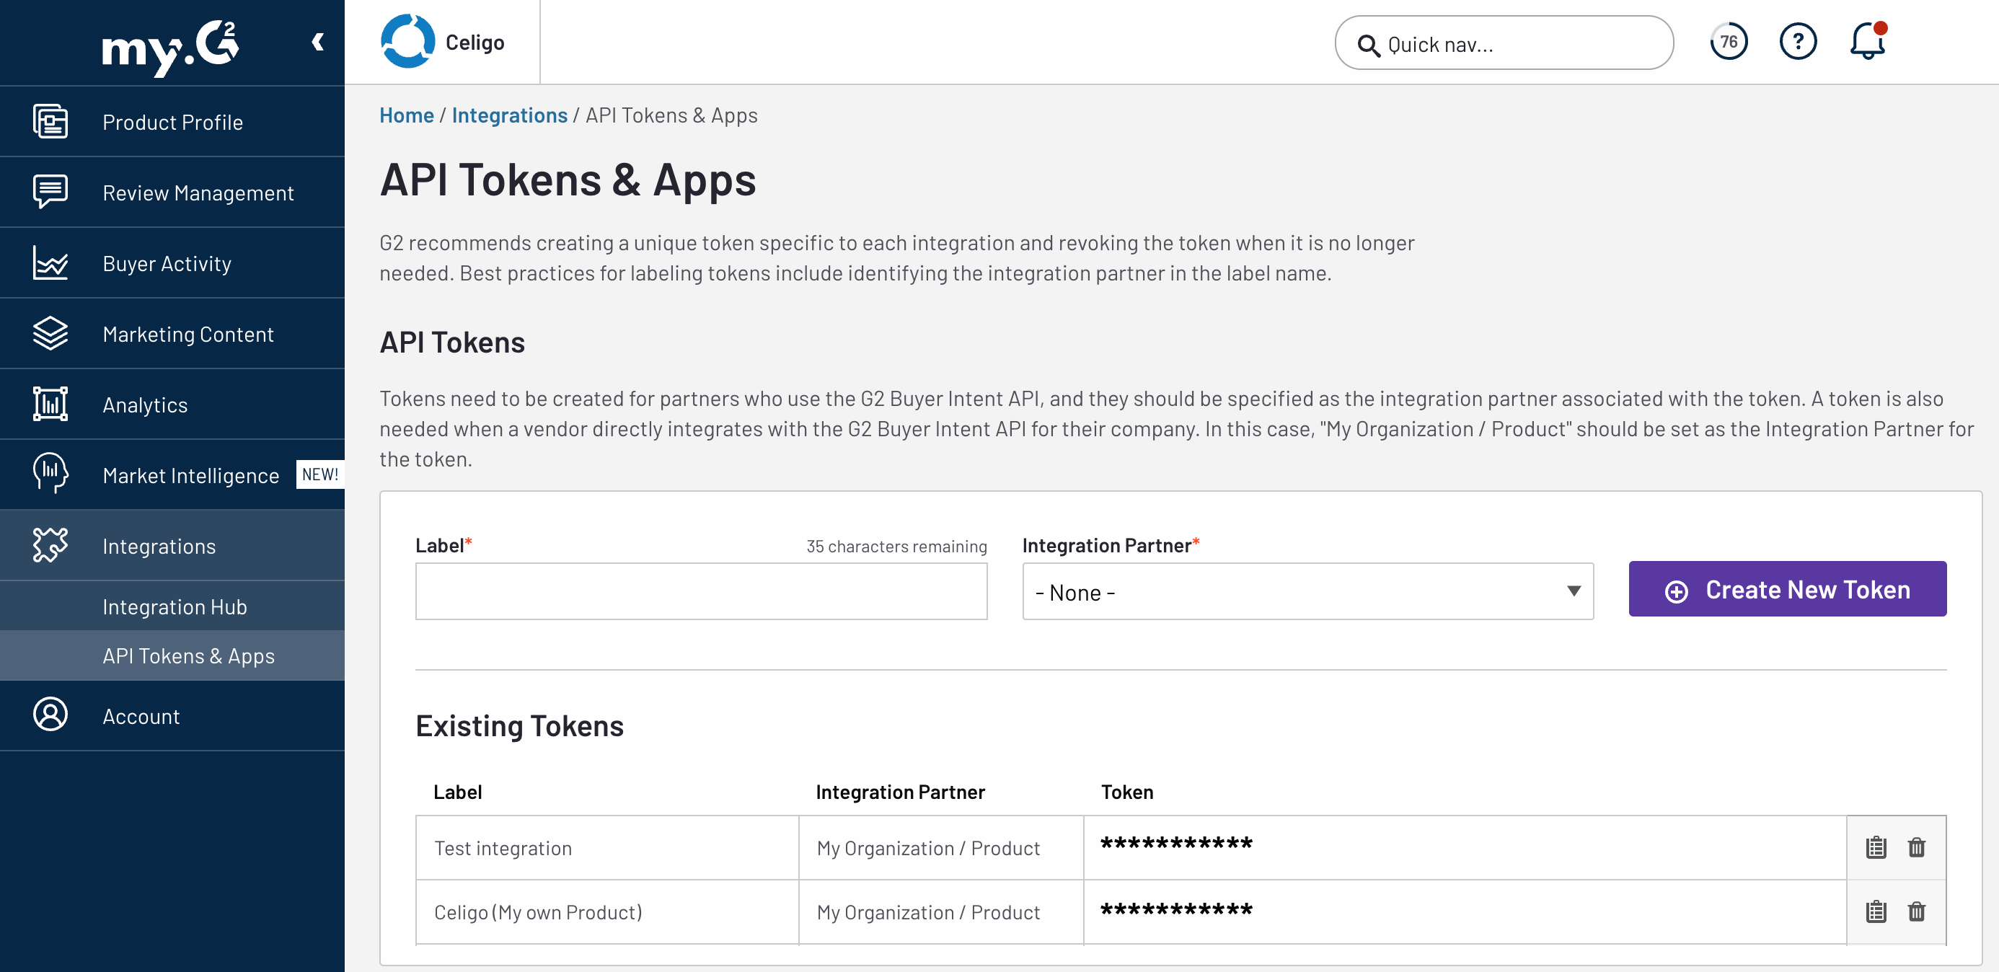Open the notifications bell
The height and width of the screenshot is (972, 1999).
(1868, 41)
